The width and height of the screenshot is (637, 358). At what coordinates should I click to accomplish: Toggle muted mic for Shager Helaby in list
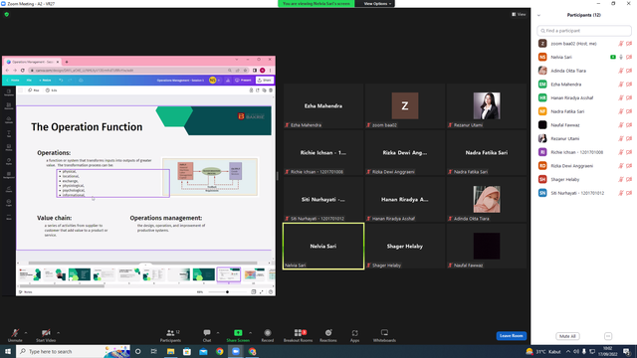click(x=621, y=179)
